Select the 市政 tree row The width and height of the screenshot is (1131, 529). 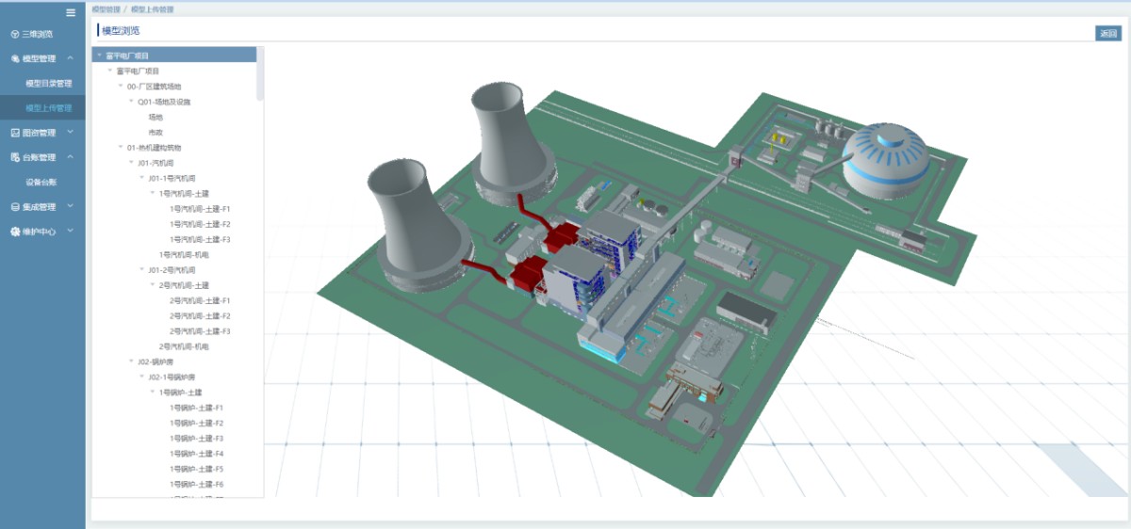click(156, 133)
